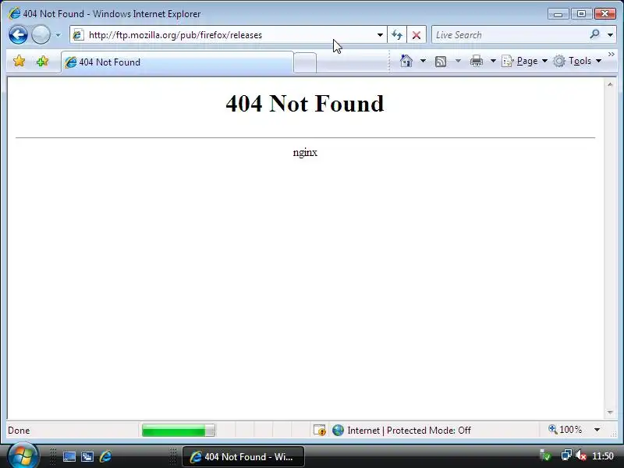This screenshot has width=624, height=468.
Task: Click the 404 Not Found page heading
Action: [305, 104]
